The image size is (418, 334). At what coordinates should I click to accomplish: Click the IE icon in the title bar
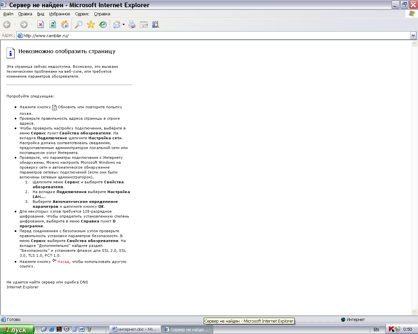pyautogui.click(x=4, y=5)
